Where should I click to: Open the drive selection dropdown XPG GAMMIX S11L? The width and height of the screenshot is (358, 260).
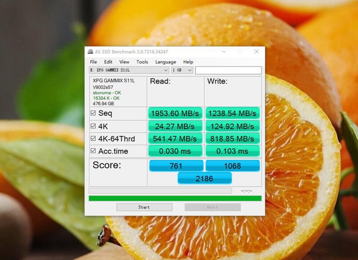(x=129, y=70)
